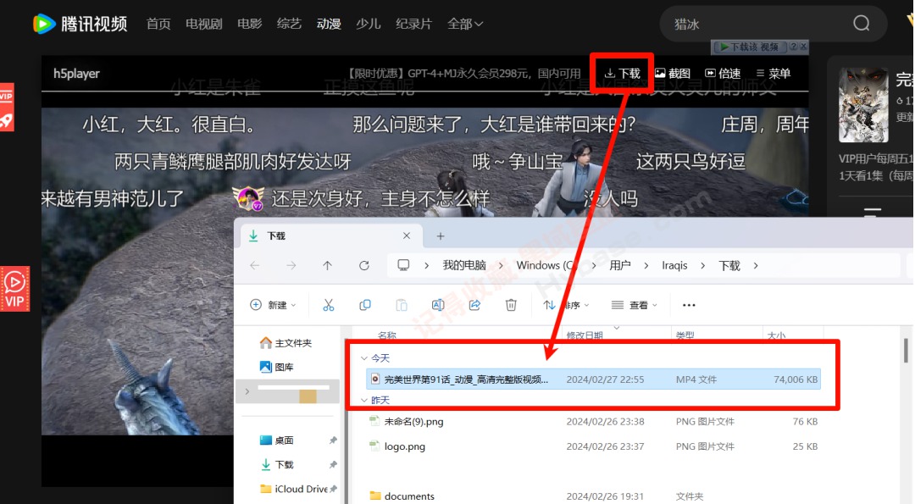Add a new Explorer tab
This screenshot has height=504, width=915.
pos(441,235)
